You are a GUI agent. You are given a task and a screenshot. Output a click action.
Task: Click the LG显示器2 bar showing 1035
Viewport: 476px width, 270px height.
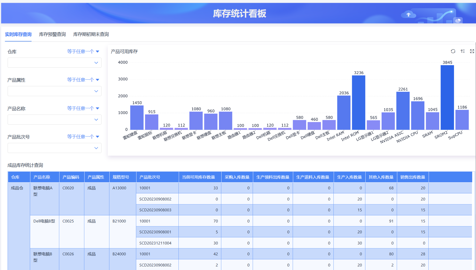388,121
